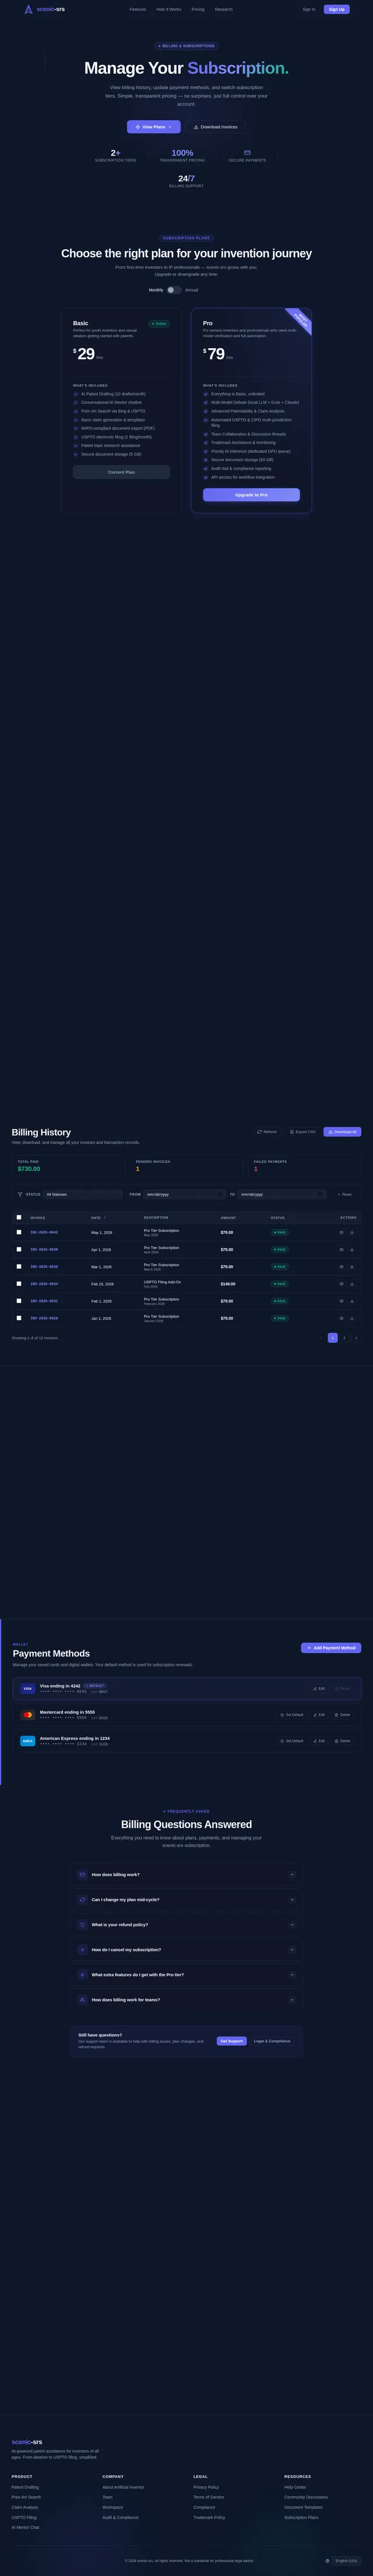Expand 'How do I cancel my subscription?' chevron

point(292,1950)
